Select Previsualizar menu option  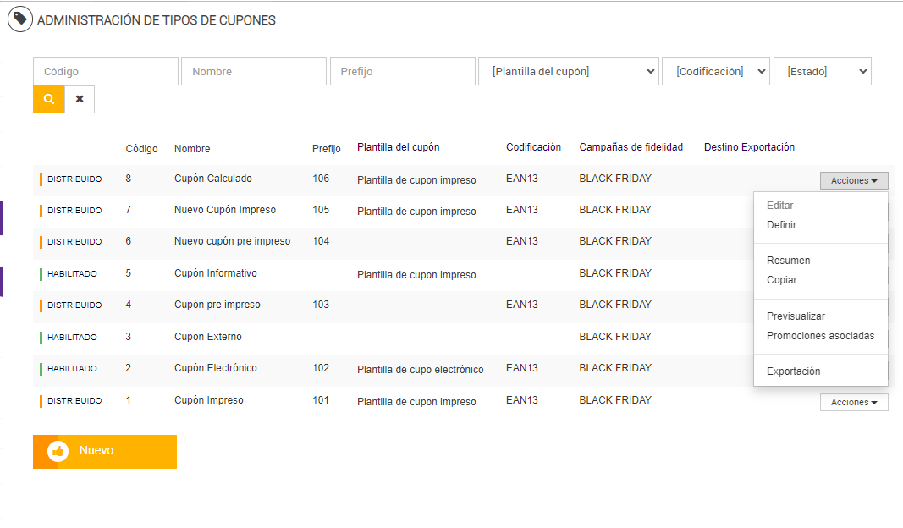[x=796, y=316]
